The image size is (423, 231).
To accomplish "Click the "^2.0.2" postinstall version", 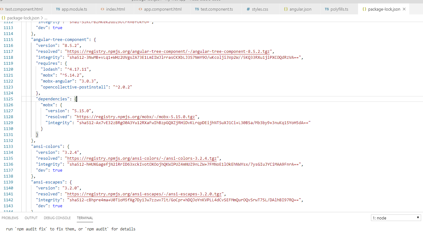I will click(x=123, y=87).
